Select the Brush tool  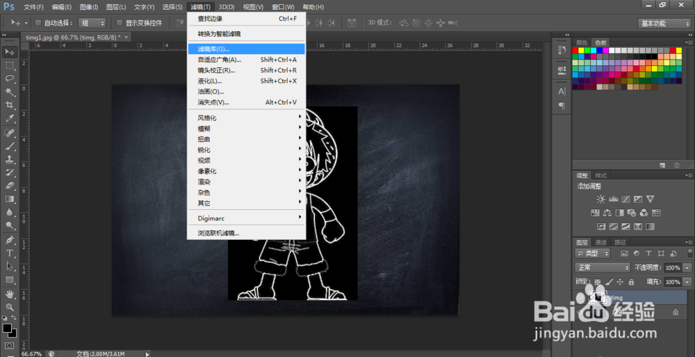(x=10, y=146)
